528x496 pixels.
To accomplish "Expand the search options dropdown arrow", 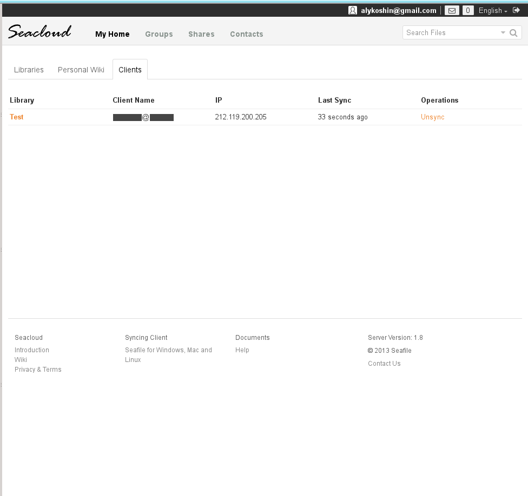I will click(503, 33).
